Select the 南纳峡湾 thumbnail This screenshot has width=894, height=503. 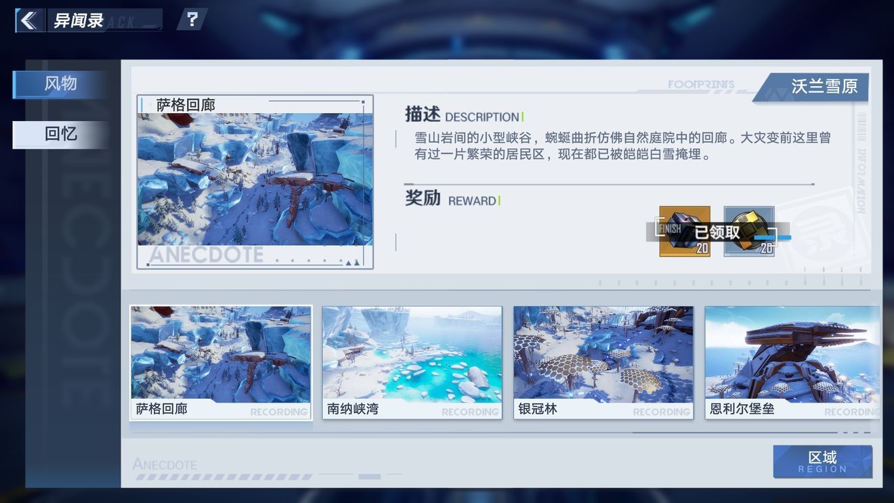pyautogui.click(x=412, y=362)
